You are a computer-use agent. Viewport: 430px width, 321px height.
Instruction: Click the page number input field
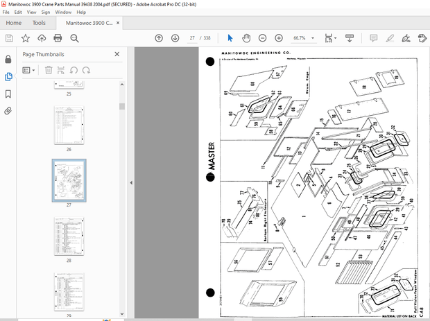(x=191, y=38)
